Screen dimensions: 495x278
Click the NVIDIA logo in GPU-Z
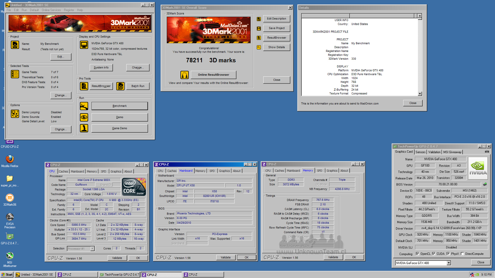(x=478, y=169)
